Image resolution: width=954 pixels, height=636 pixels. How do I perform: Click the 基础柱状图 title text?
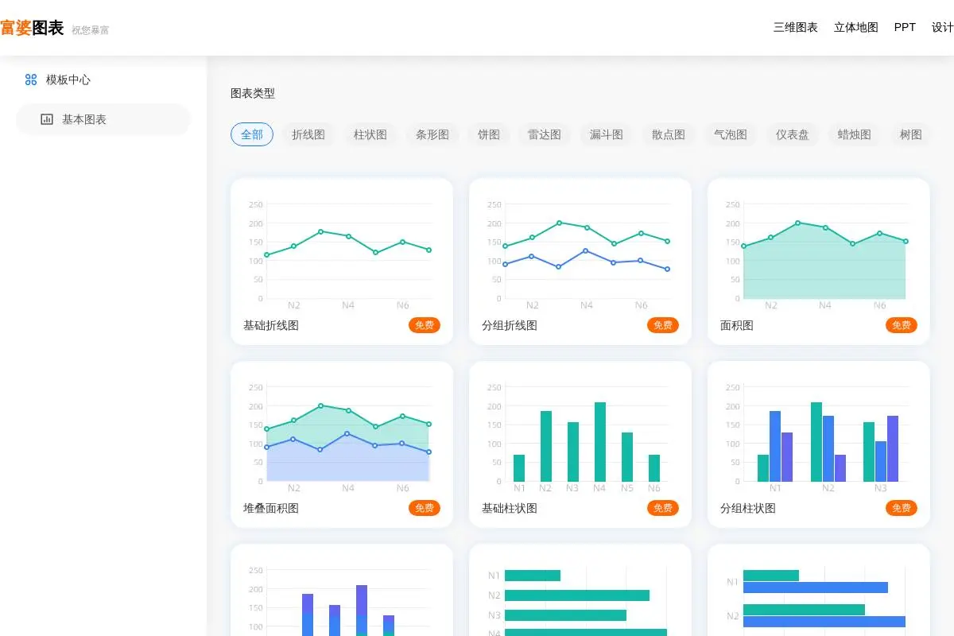pos(510,508)
